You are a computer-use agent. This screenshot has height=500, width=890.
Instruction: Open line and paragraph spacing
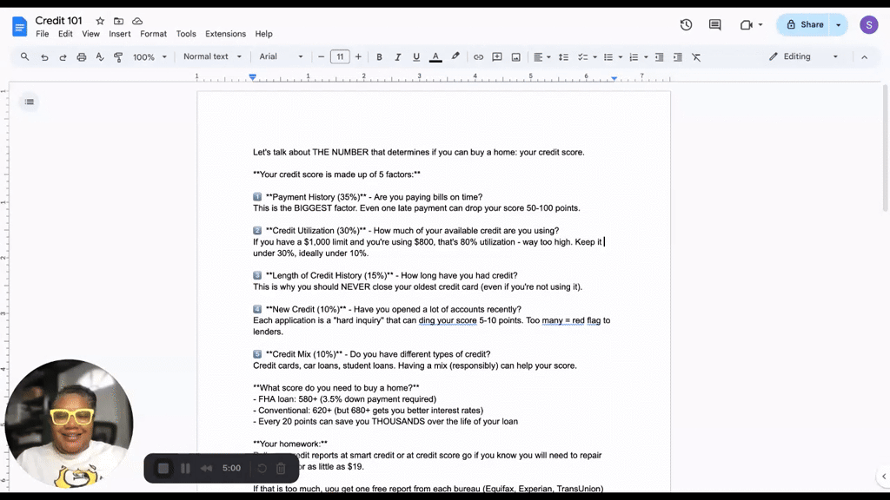(563, 57)
